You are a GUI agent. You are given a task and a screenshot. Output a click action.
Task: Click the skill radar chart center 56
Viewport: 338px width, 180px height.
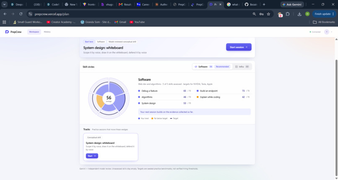109,98
